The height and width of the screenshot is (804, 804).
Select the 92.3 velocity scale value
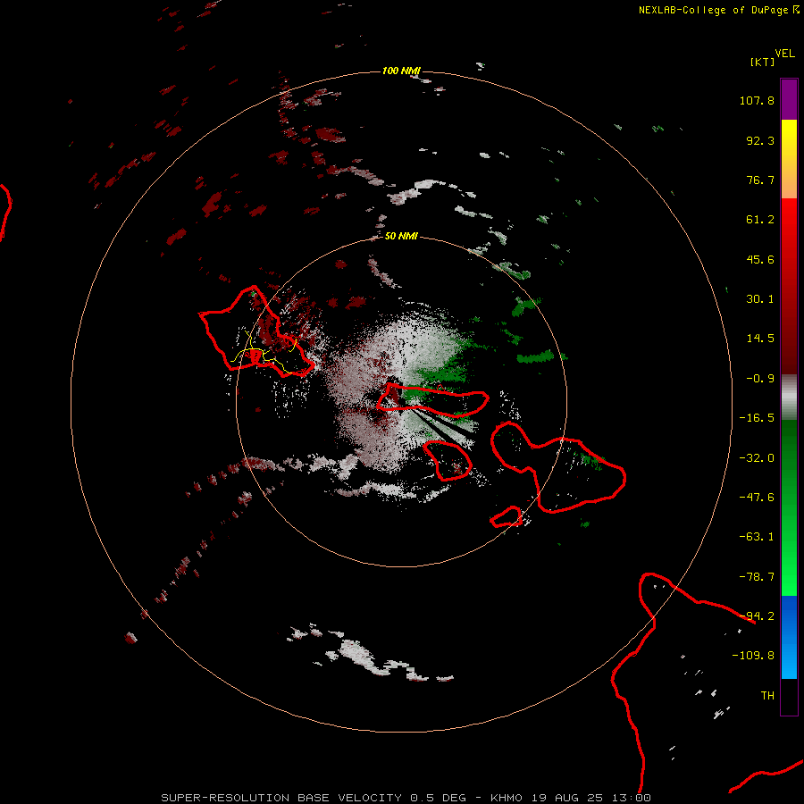(760, 140)
